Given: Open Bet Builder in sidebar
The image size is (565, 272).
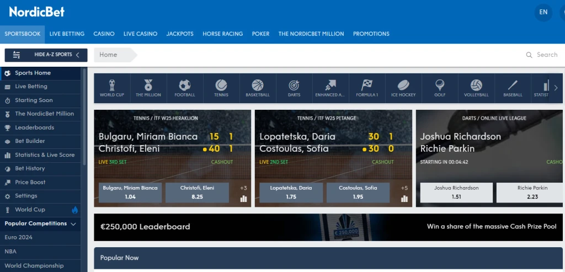Looking at the screenshot, I should [x=40, y=142].
